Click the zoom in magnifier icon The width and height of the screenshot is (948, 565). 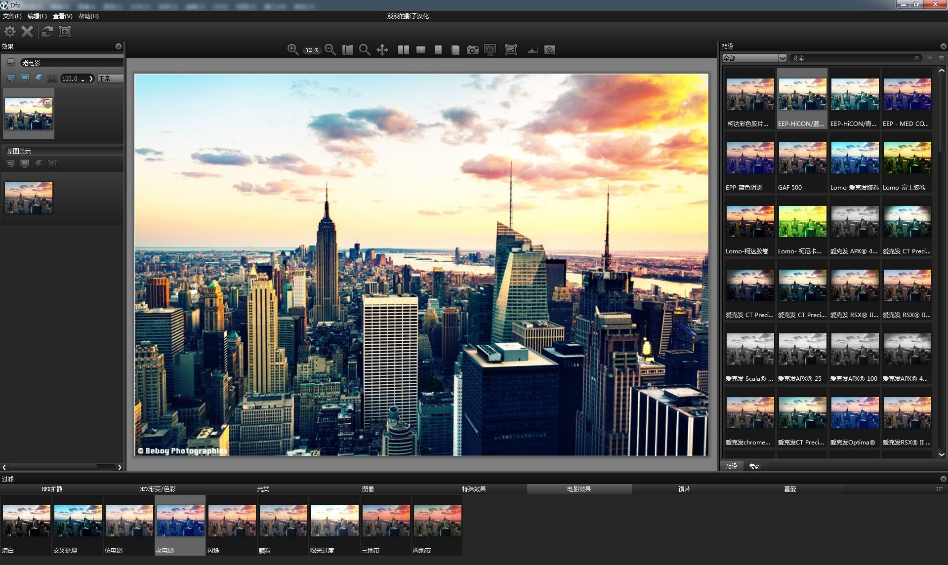(x=292, y=50)
